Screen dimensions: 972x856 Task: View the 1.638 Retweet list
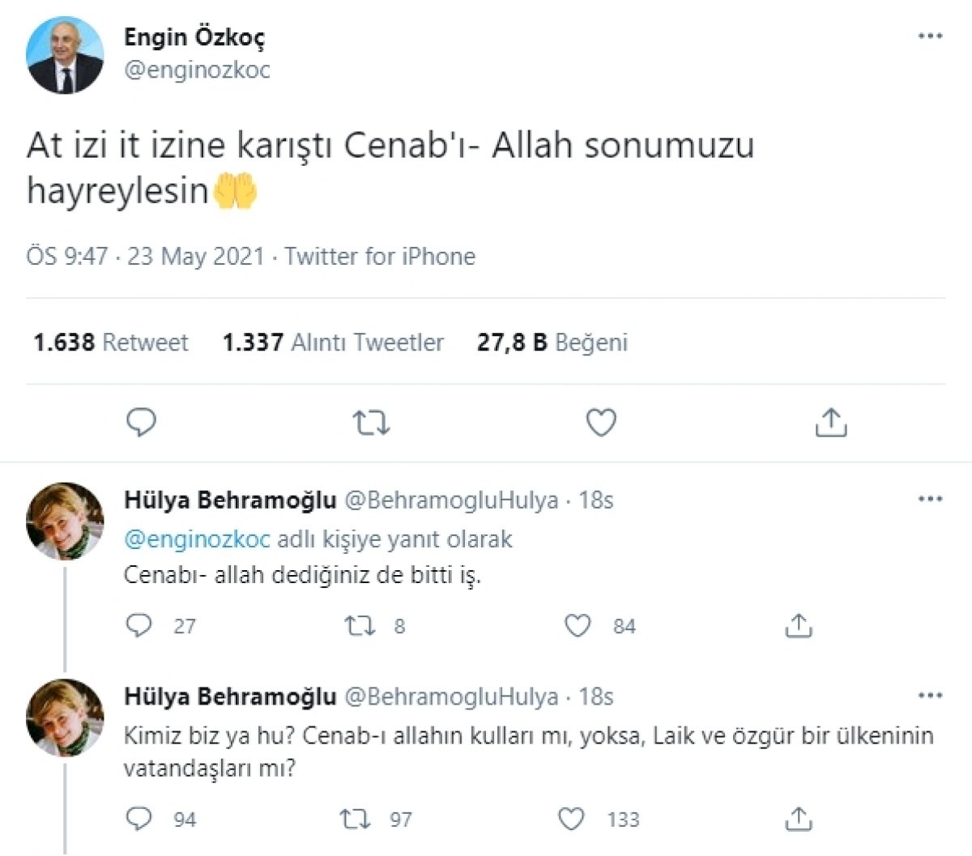[111, 343]
